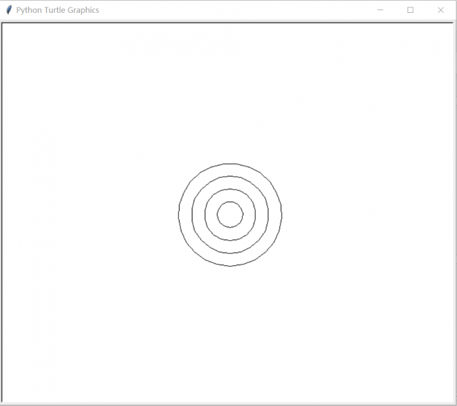Click the topmost point of the outermost circle
Viewport: 457px width, 406px height.
click(x=230, y=163)
